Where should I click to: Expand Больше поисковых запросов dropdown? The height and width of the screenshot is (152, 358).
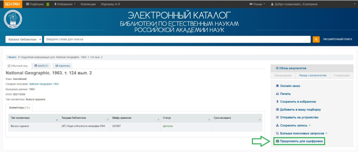pyautogui.click(x=302, y=133)
